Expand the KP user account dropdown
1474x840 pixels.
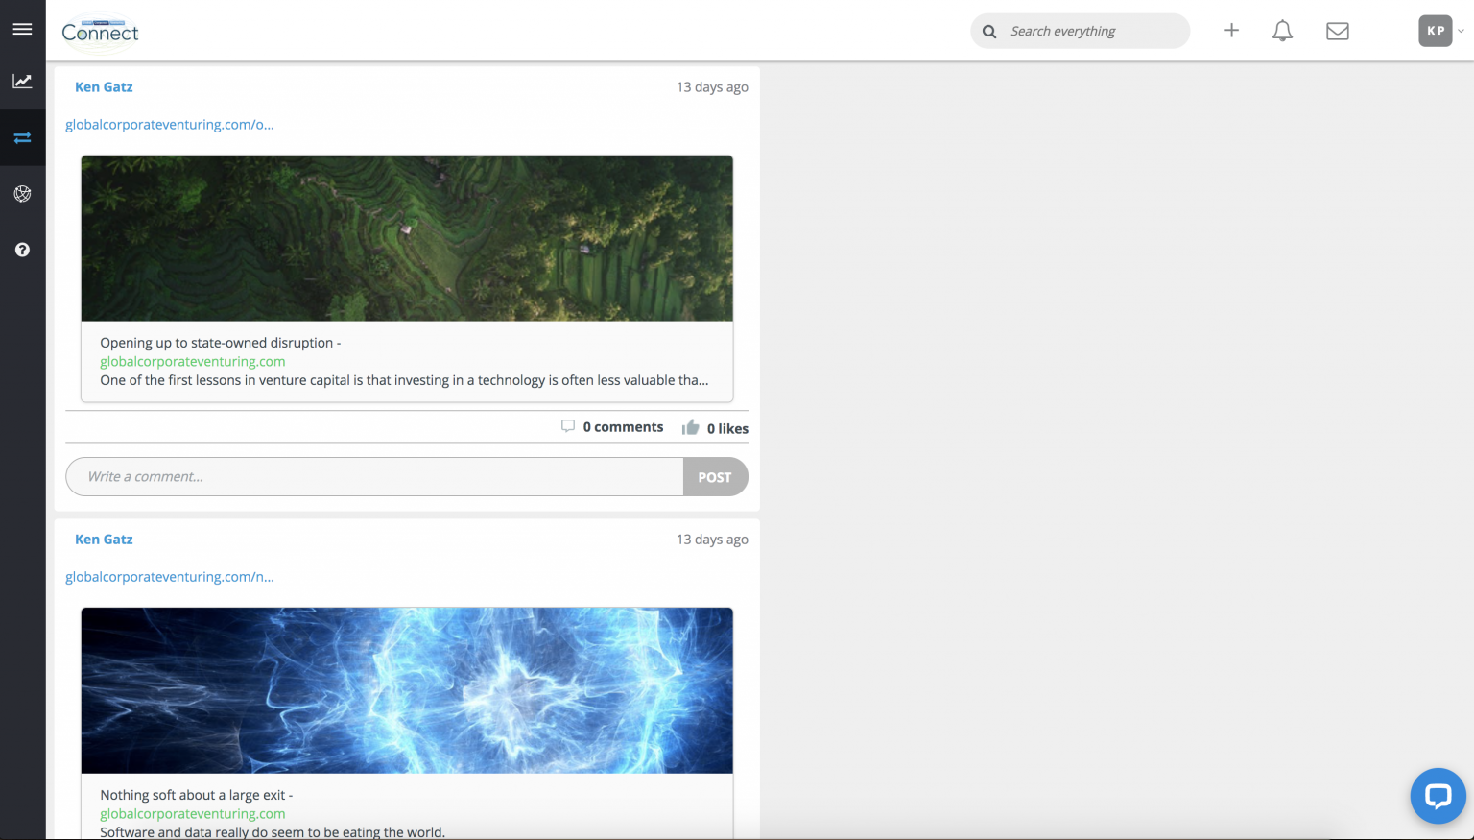[1441, 31]
